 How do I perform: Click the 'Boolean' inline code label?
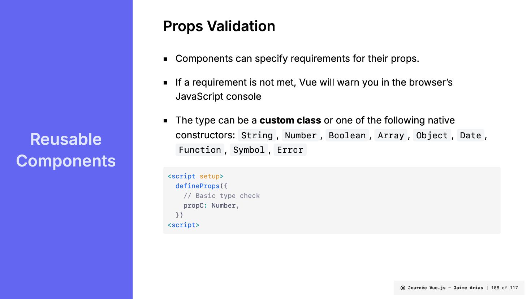tap(347, 135)
